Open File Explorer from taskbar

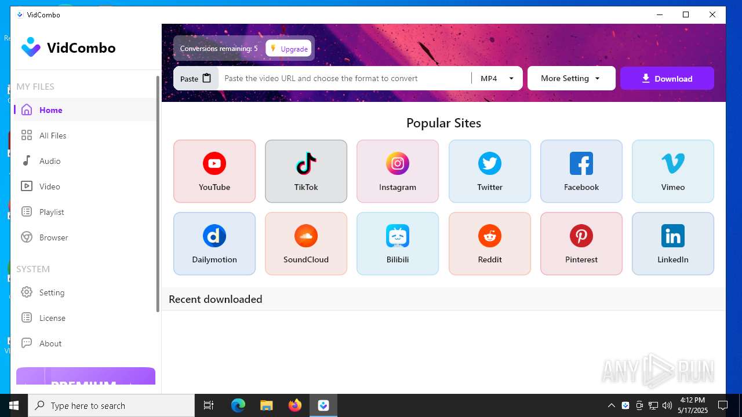coord(267,405)
